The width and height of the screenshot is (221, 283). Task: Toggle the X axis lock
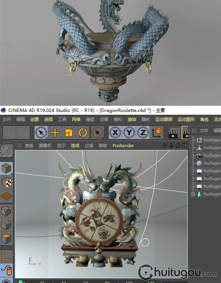point(115,133)
